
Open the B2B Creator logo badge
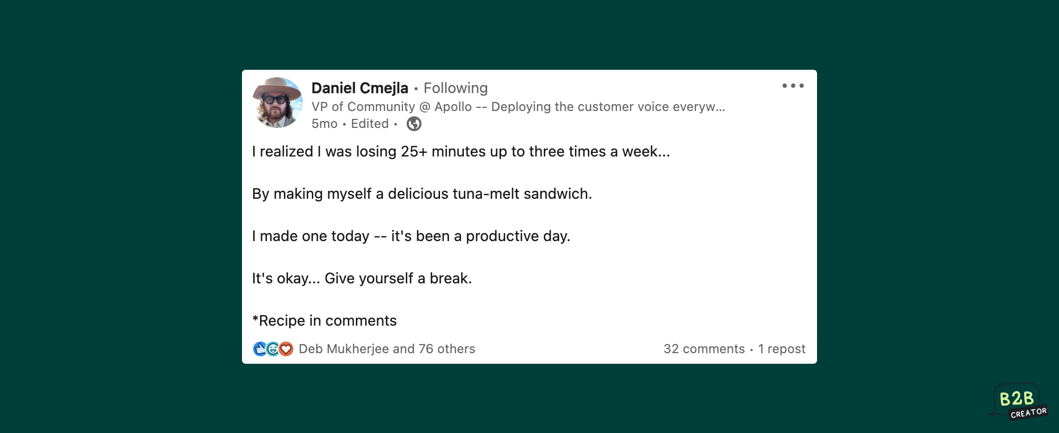pyautogui.click(x=1019, y=401)
